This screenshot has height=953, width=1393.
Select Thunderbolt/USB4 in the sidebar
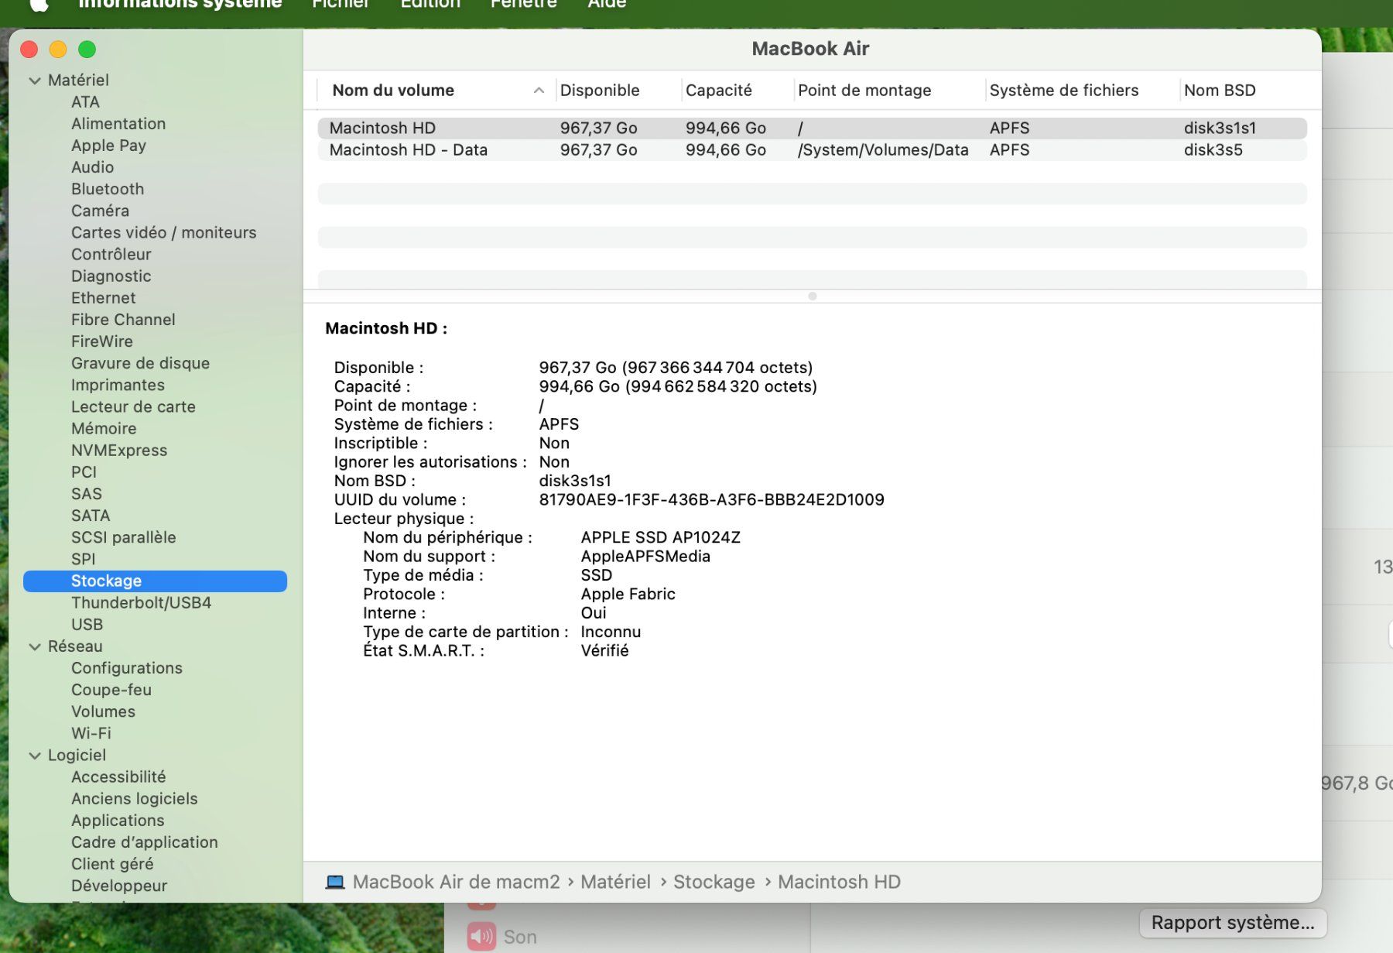[x=141, y=602]
